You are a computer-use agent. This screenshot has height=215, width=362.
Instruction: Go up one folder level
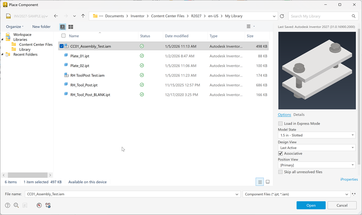pyautogui.click(x=83, y=16)
